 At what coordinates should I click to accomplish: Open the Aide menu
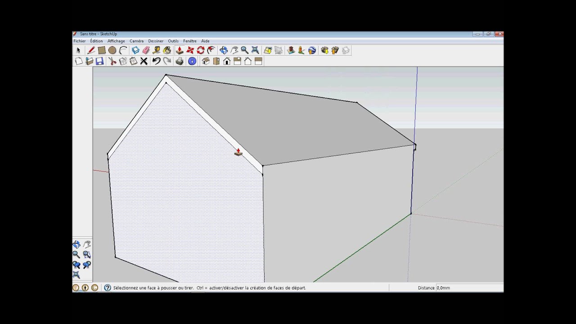(x=205, y=41)
